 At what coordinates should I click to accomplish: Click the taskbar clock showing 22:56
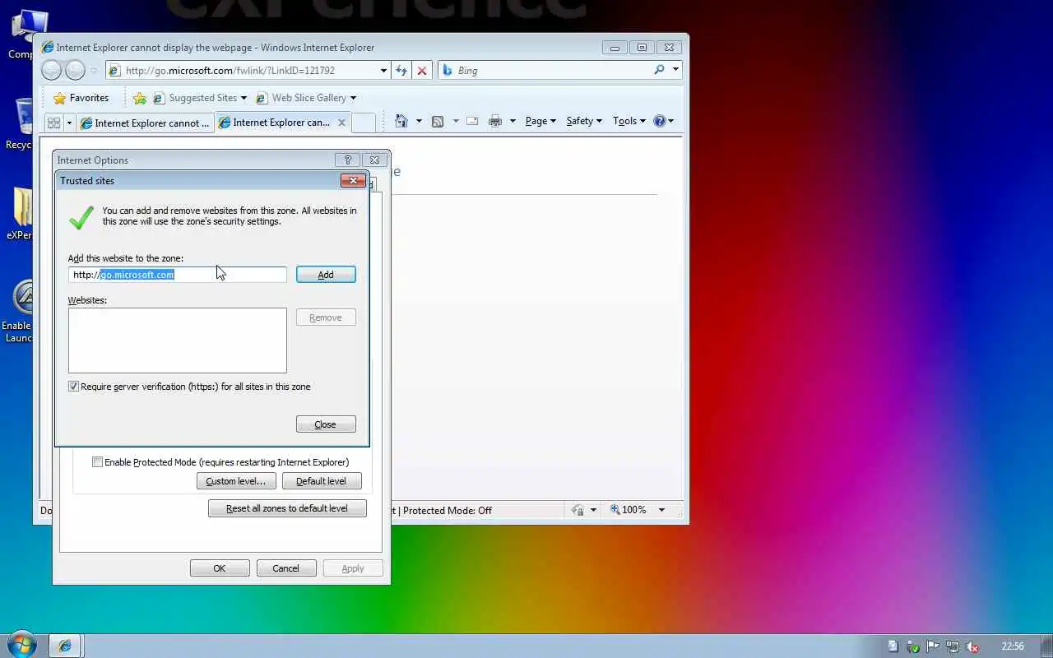click(1013, 646)
